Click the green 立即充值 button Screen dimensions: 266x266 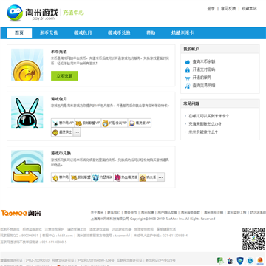64,76
